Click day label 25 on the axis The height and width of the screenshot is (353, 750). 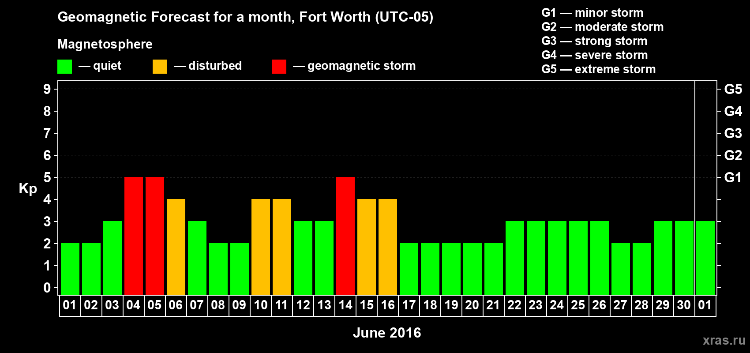click(x=578, y=305)
